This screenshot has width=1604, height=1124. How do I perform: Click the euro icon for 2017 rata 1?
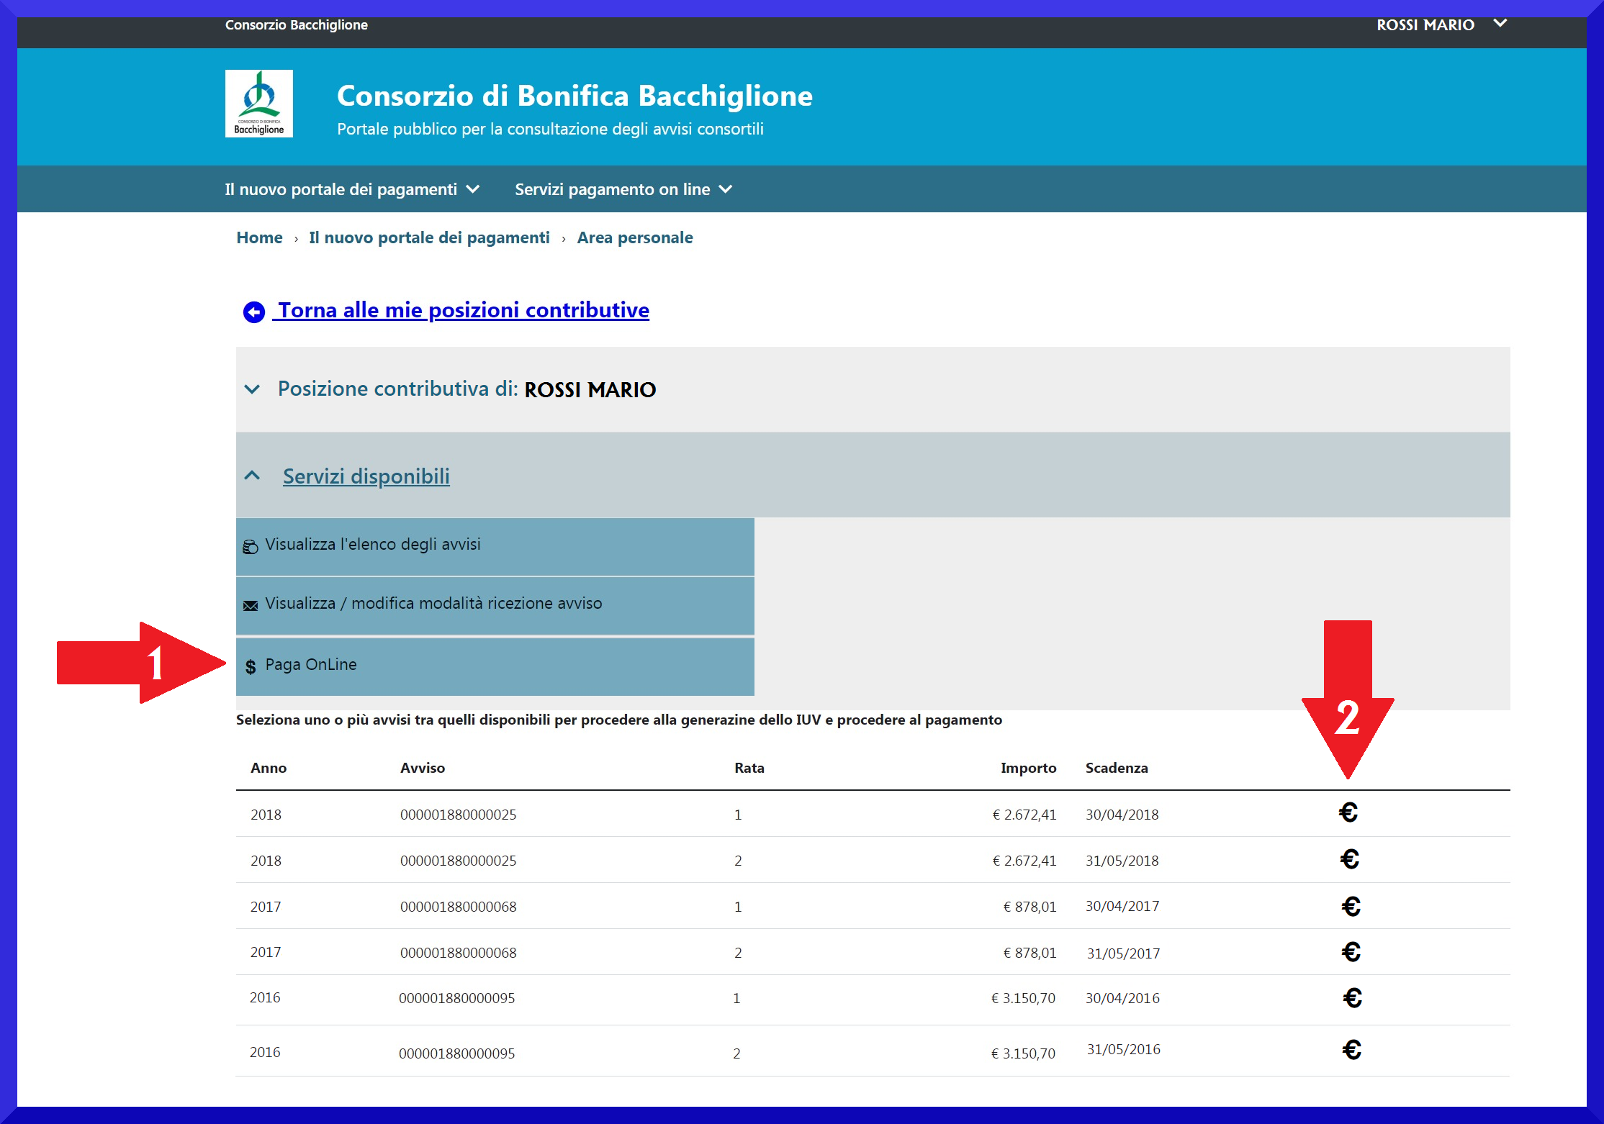(1351, 906)
